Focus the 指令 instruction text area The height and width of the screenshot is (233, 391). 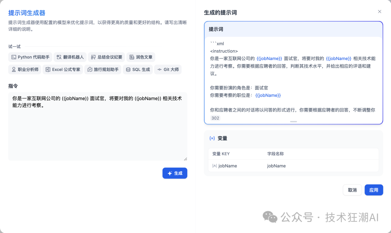pos(98,126)
